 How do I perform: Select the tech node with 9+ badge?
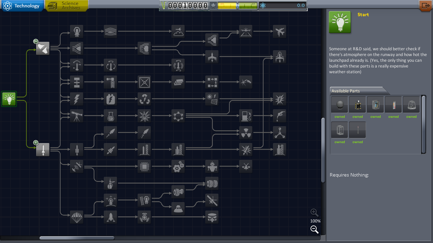43,48
